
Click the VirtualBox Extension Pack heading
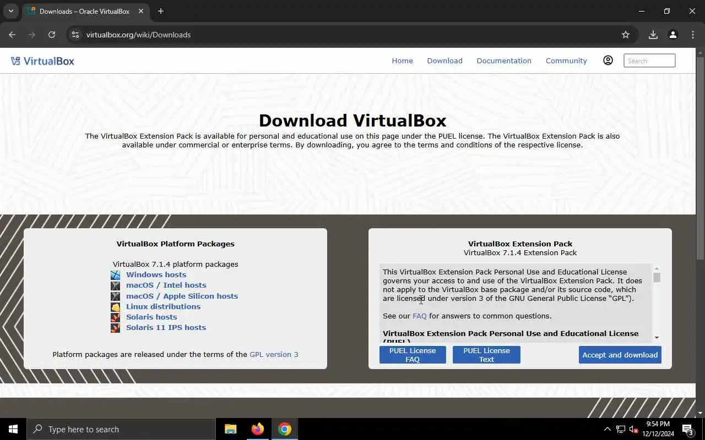(520, 244)
